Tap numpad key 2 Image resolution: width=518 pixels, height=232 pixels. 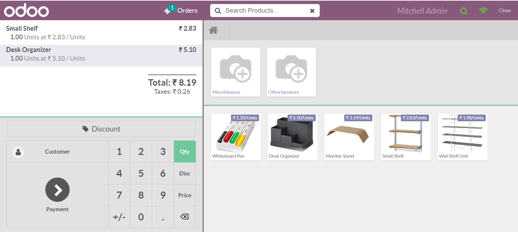click(141, 152)
